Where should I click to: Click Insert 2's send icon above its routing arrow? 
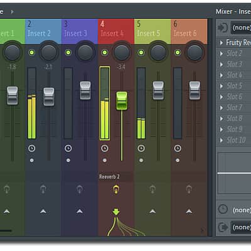click(x=43, y=190)
